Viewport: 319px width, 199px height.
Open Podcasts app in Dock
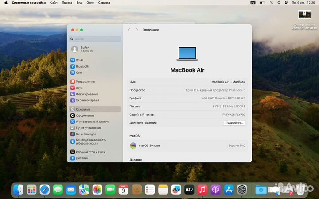point(215,190)
